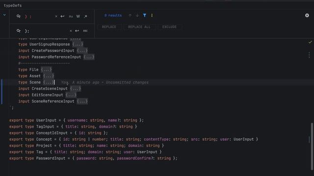Expand folded CreatePasswordInput block
Viewport: 314px width, 176px height.
82,51
